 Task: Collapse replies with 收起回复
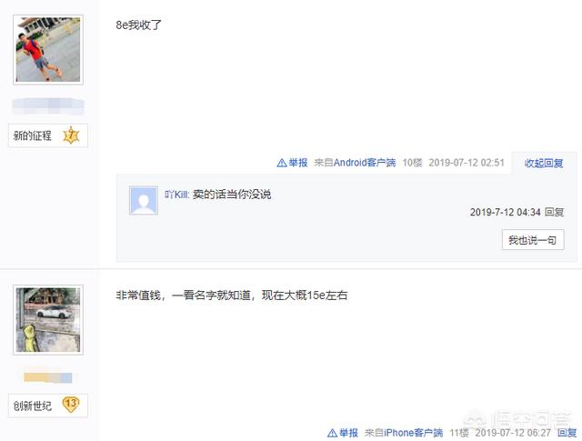[x=544, y=163]
